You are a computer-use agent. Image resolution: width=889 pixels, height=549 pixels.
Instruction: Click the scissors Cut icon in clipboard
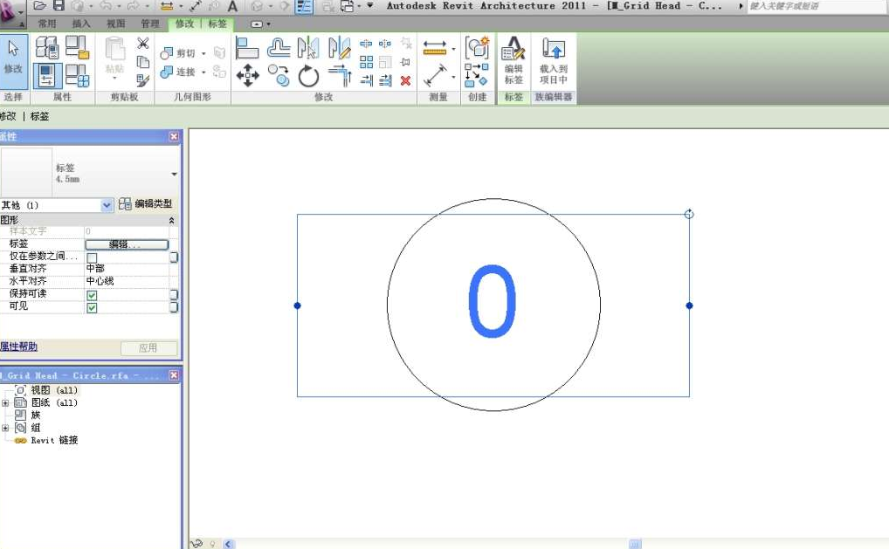142,44
